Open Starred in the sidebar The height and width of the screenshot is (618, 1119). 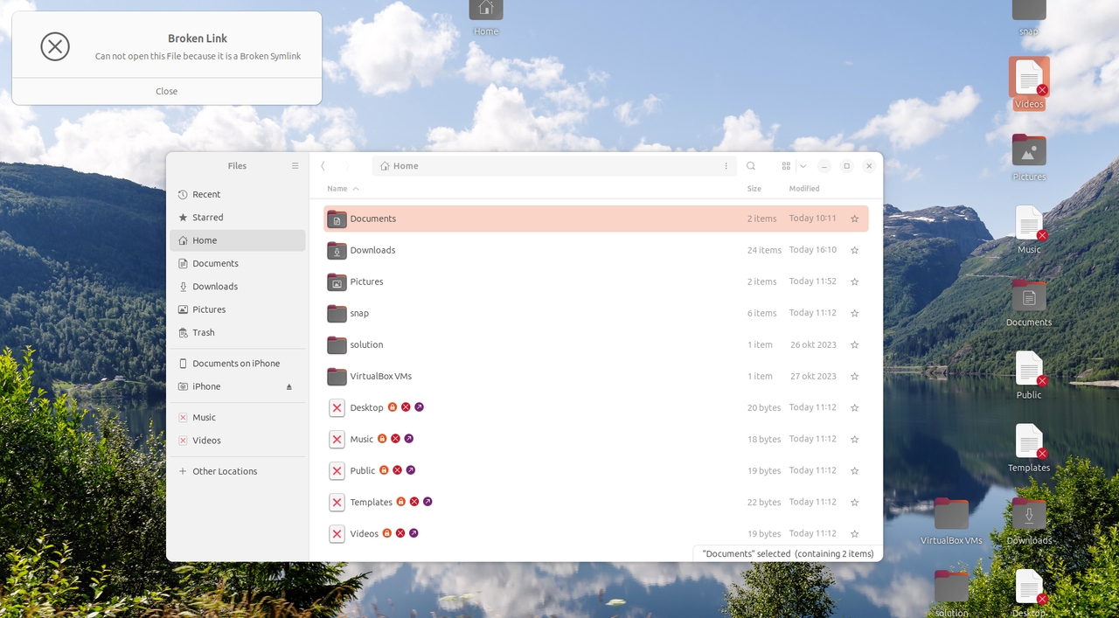237,218
